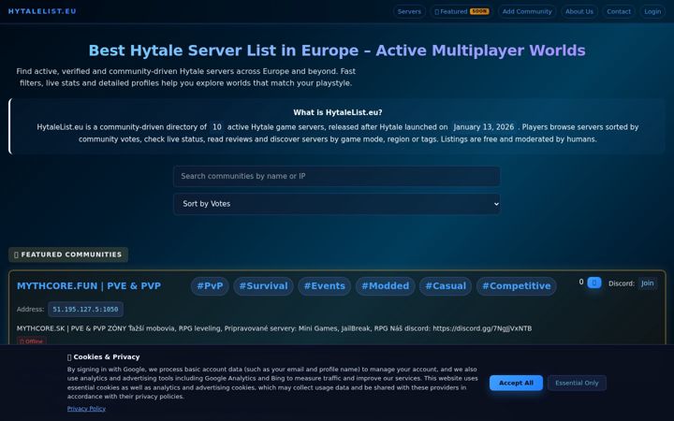This screenshot has width=674, height=421.
Task: Select the #PvP tag
Action: pyautogui.click(x=210, y=286)
